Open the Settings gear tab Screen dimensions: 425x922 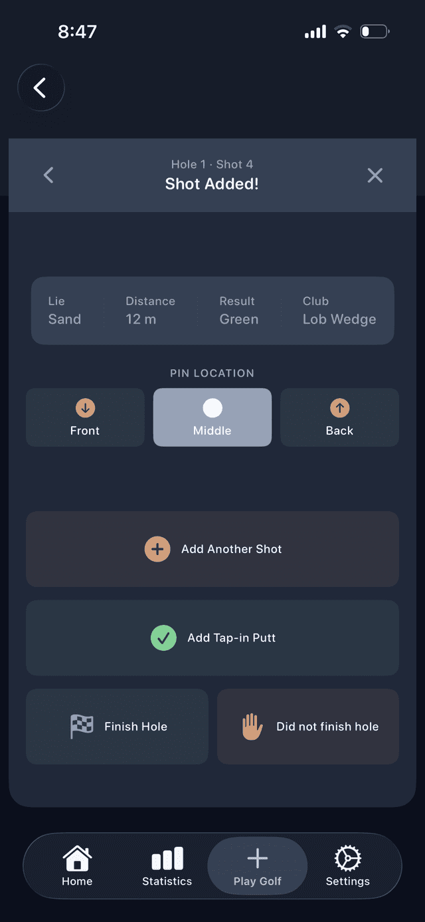(347, 867)
